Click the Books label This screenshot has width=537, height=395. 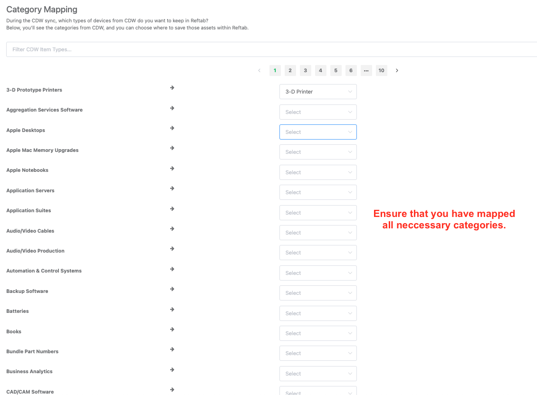pyautogui.click(x=14, y=332)
